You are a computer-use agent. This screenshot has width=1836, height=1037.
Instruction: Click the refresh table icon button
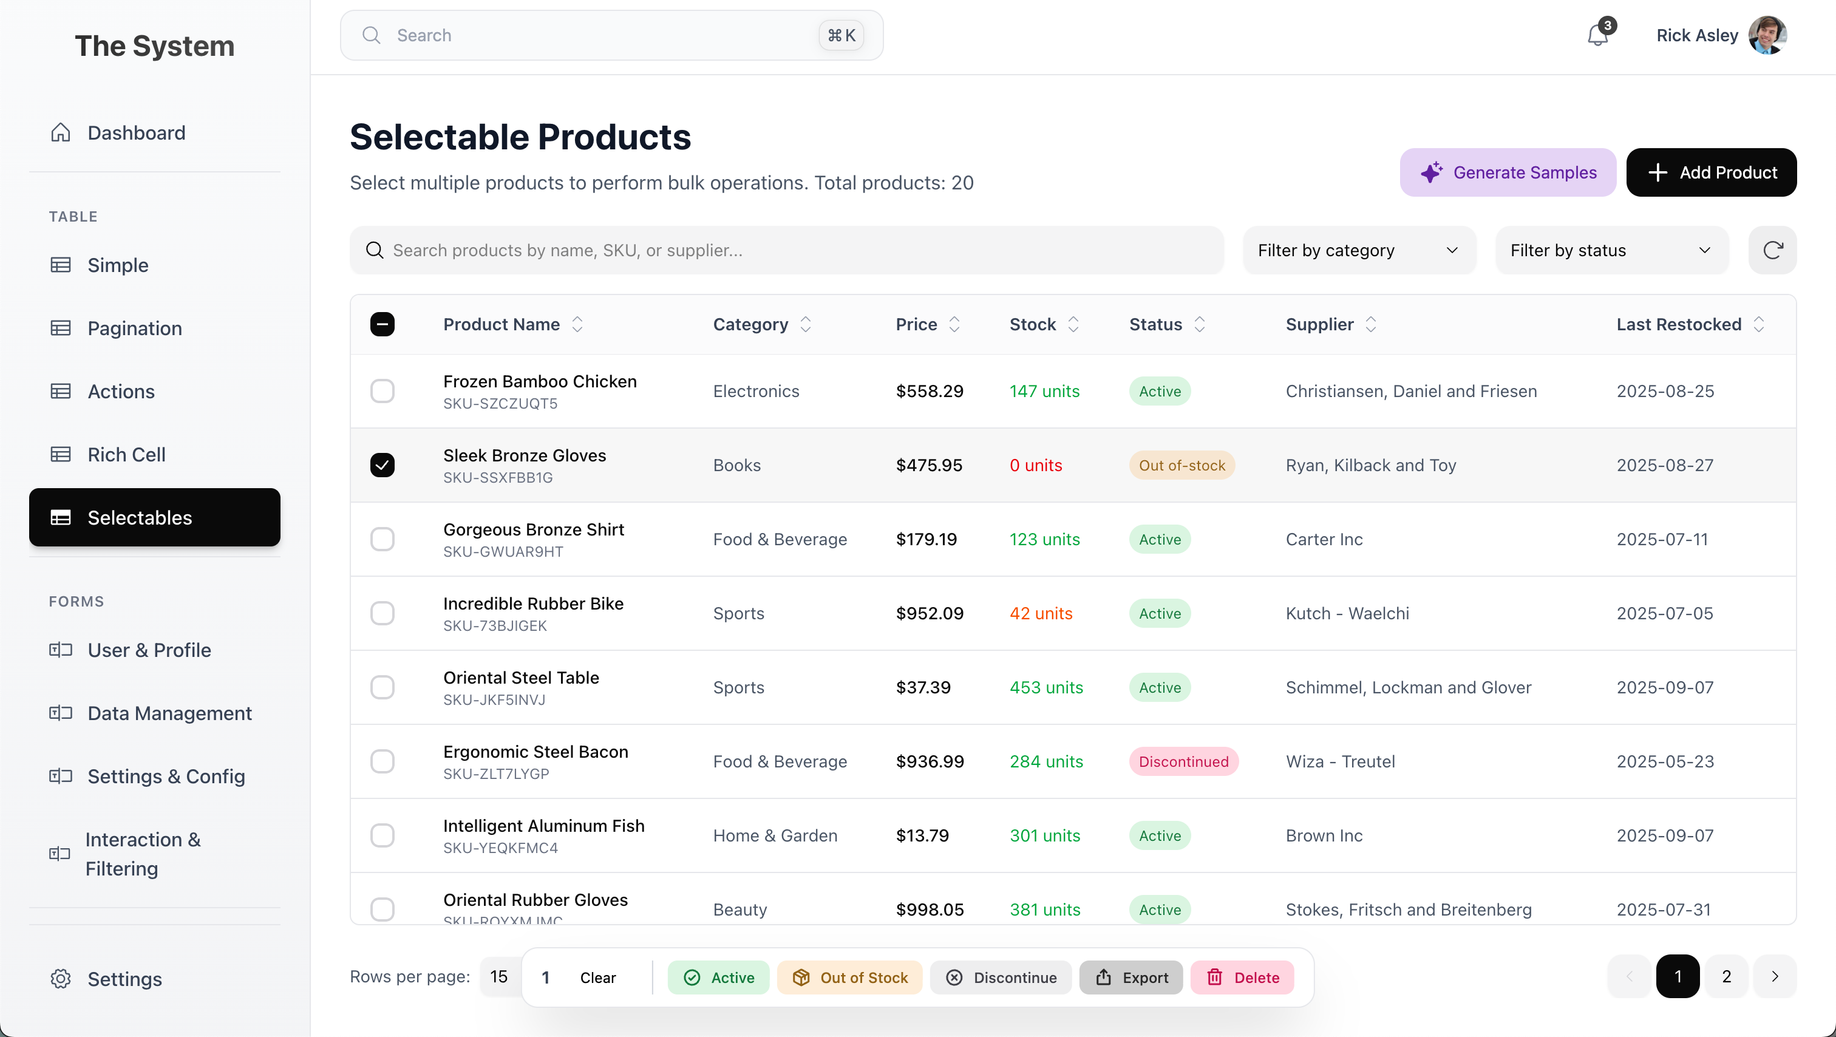pyautogui.click(x=1772, y=250)
